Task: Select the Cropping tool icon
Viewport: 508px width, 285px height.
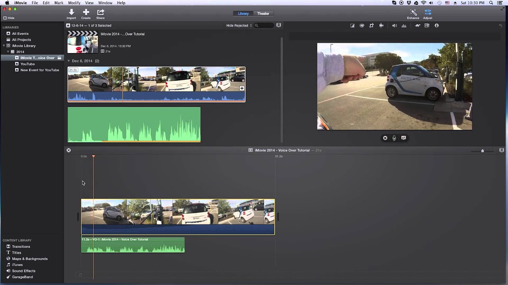Action: pyautogui.click(x=371, y=26)
